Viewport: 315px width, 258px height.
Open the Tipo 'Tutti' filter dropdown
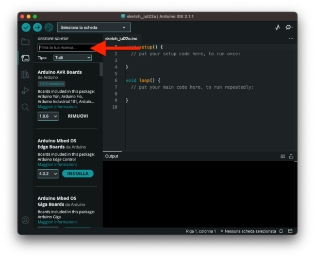[x=73, y=58]
